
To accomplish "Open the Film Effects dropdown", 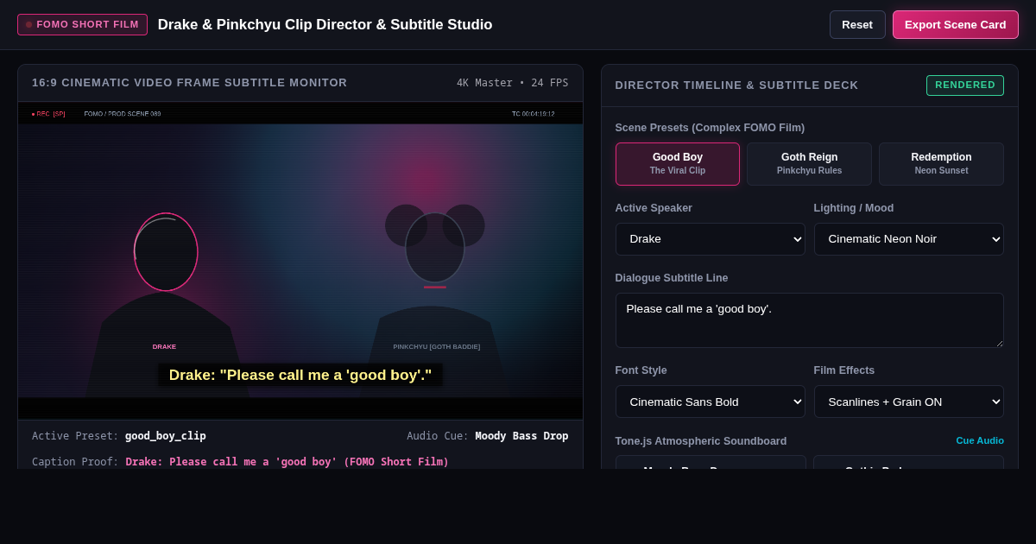I will 908,402.
